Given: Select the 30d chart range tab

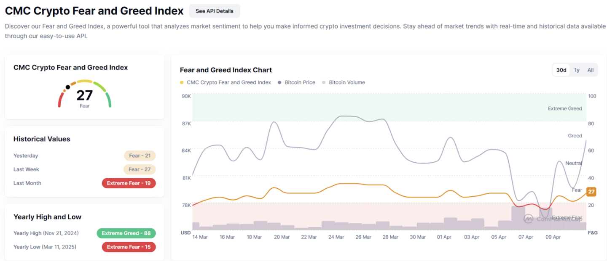Looking at the screenshot, I should point(561,70).
